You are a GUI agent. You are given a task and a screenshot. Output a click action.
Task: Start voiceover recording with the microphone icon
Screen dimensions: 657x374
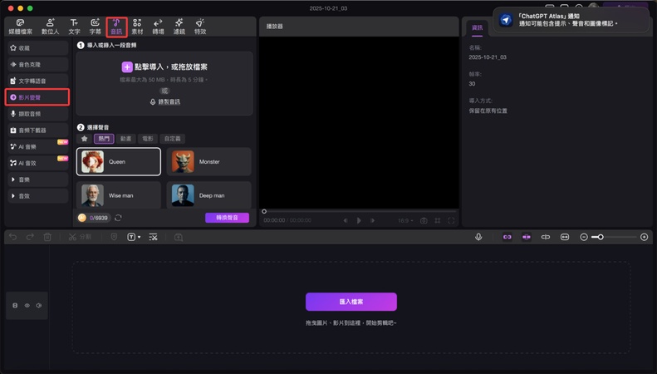pyautogui.click(x=478, y=237)
